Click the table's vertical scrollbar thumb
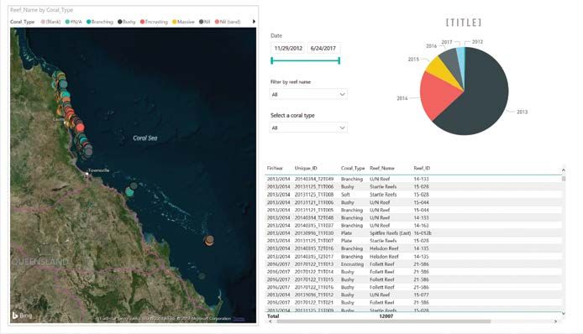The width and height of the screenshot is (583, 334). [564, 179]
